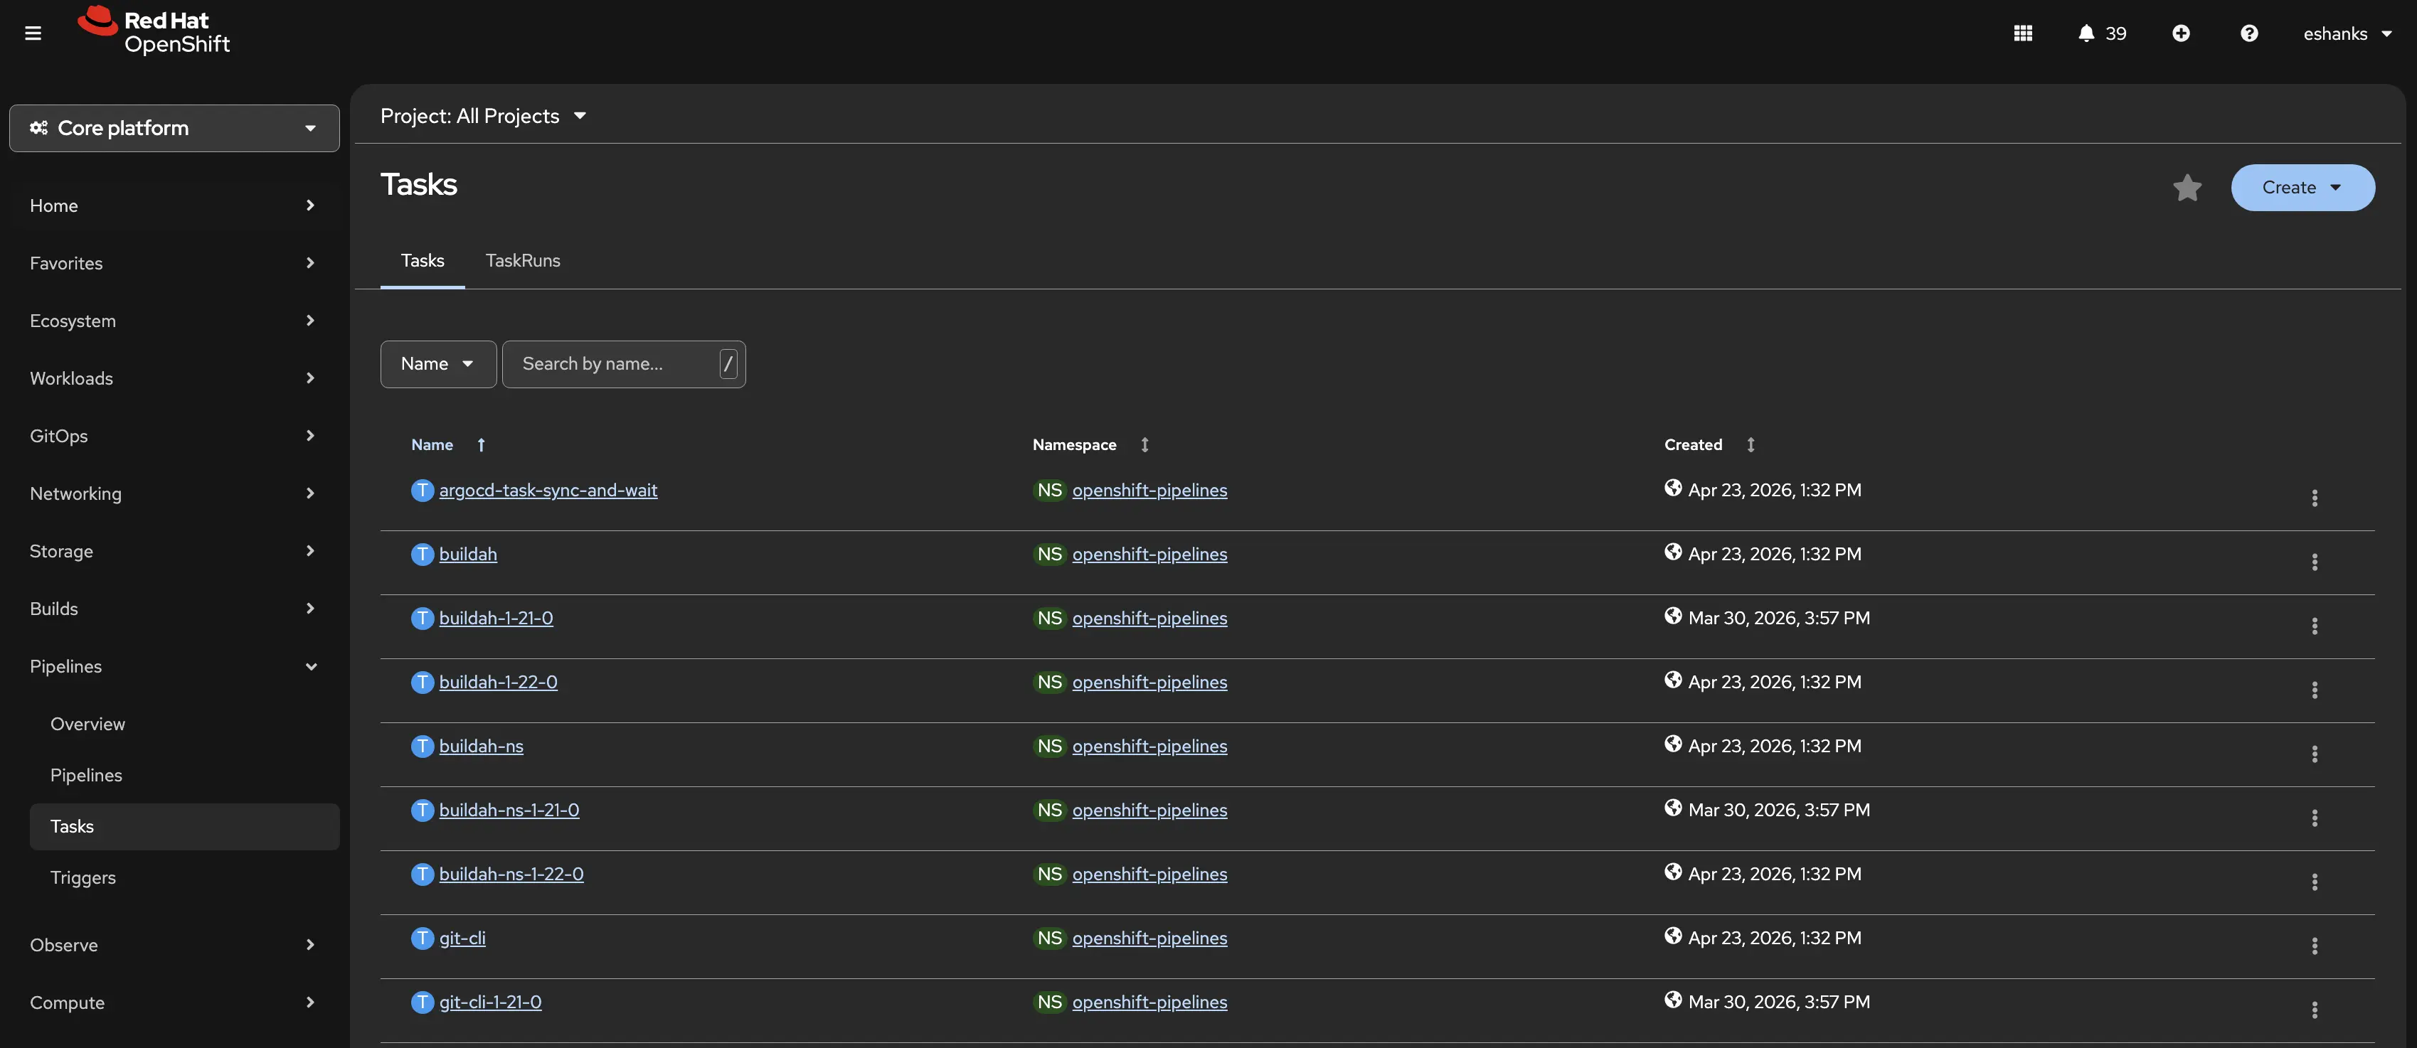This screenshot has width=2417, height=1048.
Task: Open kebab menu for buildah row
Action: pyautogui.click(x=2315, y=562)
